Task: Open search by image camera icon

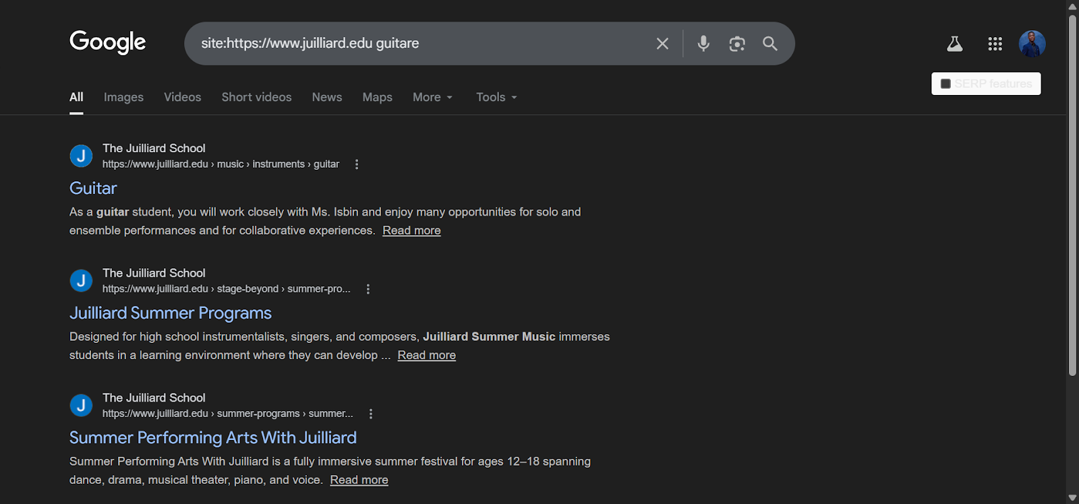Action: pyautogui.click(x=737, y=44)
